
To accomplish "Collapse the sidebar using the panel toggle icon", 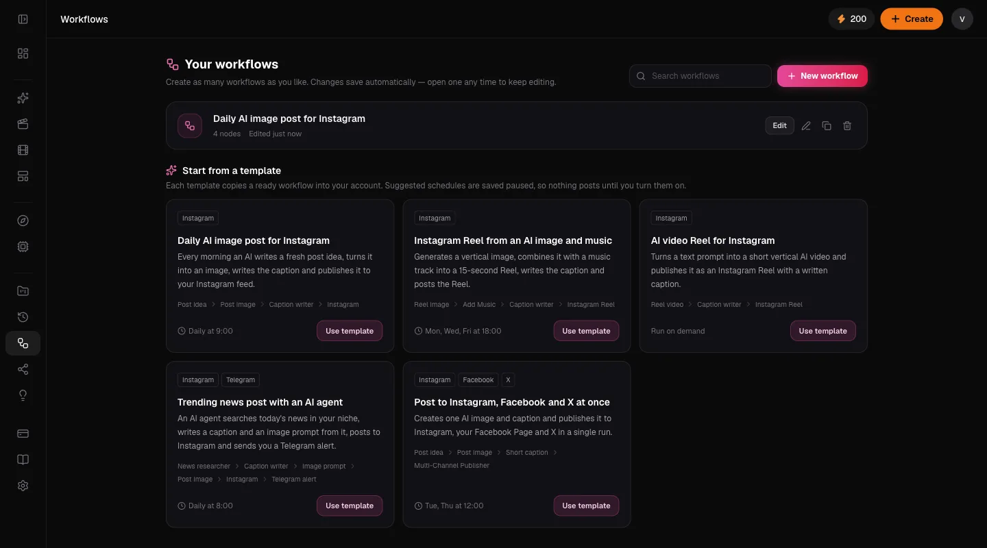I will [23, 19].
